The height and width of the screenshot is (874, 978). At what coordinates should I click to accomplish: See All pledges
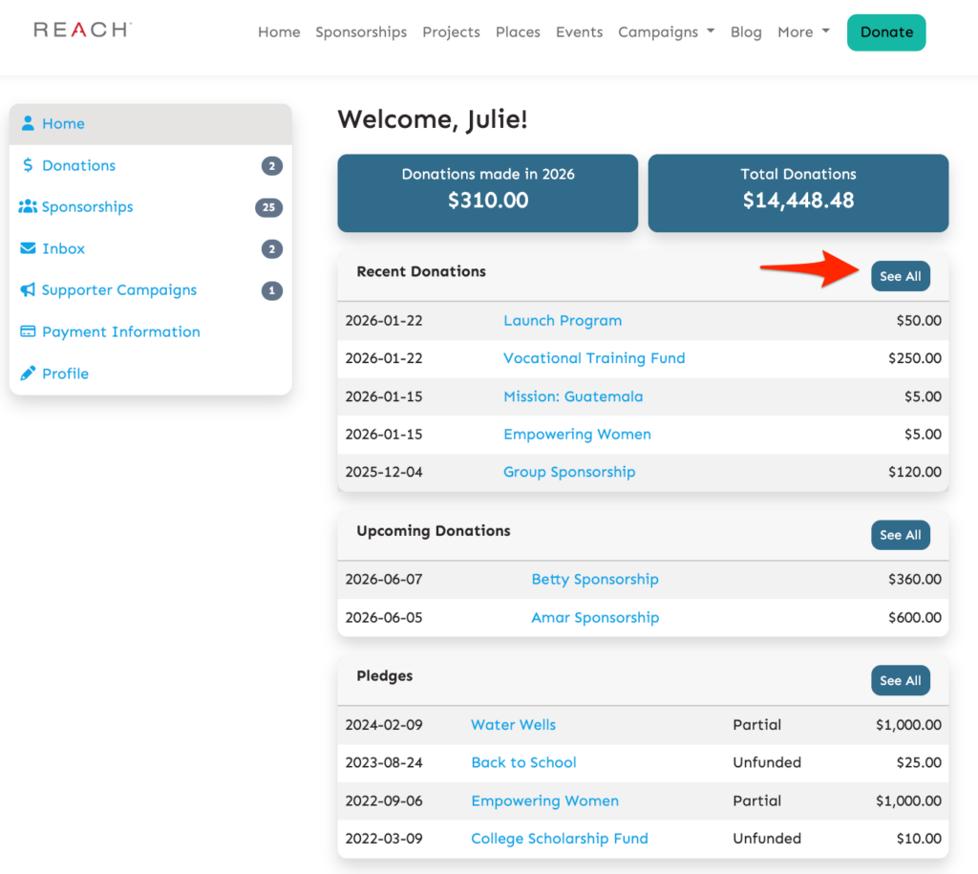click(900, 680)
